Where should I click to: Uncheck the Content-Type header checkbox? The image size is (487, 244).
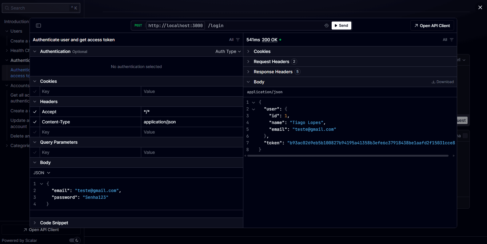coord(35,122)
